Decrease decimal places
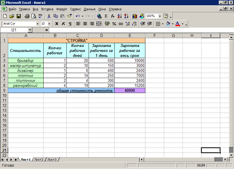 [134, 24]
